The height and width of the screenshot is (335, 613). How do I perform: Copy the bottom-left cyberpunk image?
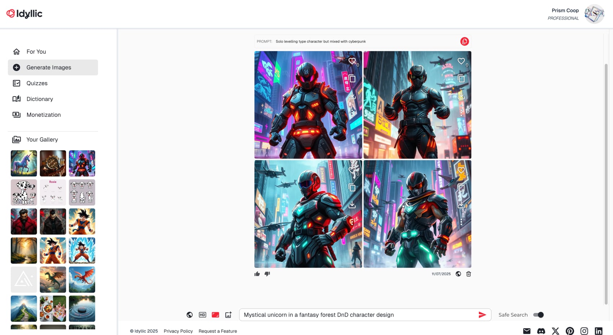[x=352, y=187]
